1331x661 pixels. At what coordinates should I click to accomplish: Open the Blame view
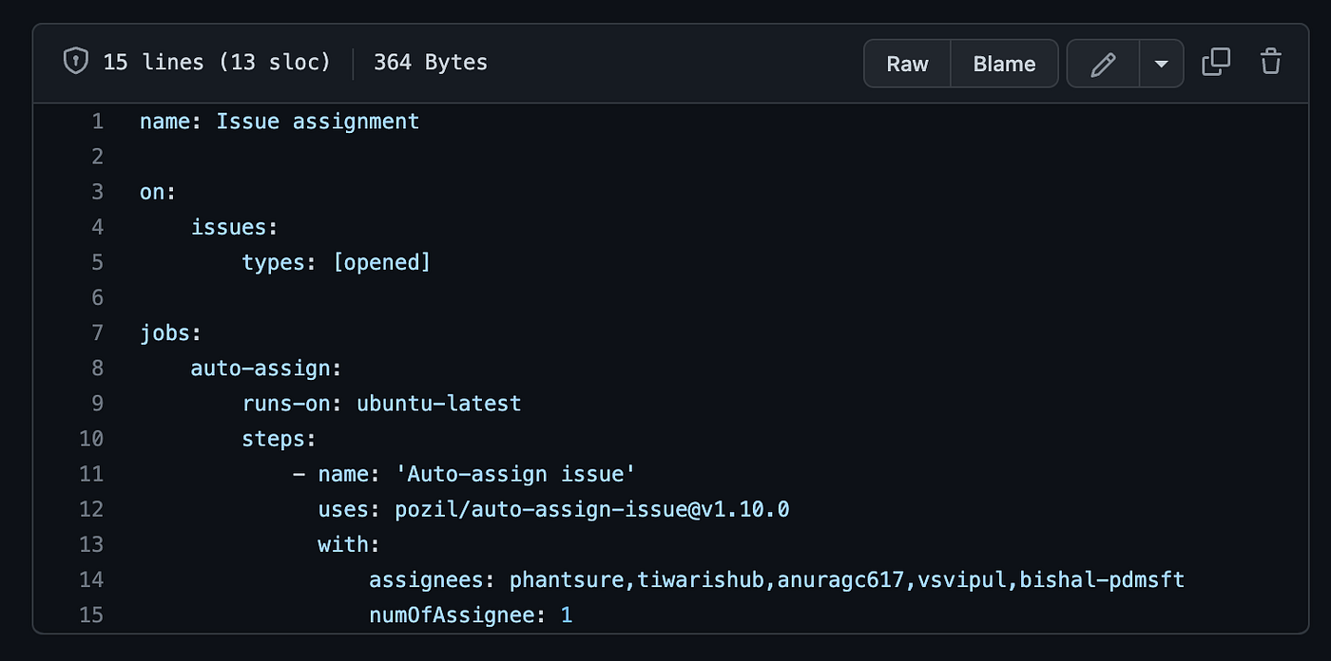tap(1004, 64)
